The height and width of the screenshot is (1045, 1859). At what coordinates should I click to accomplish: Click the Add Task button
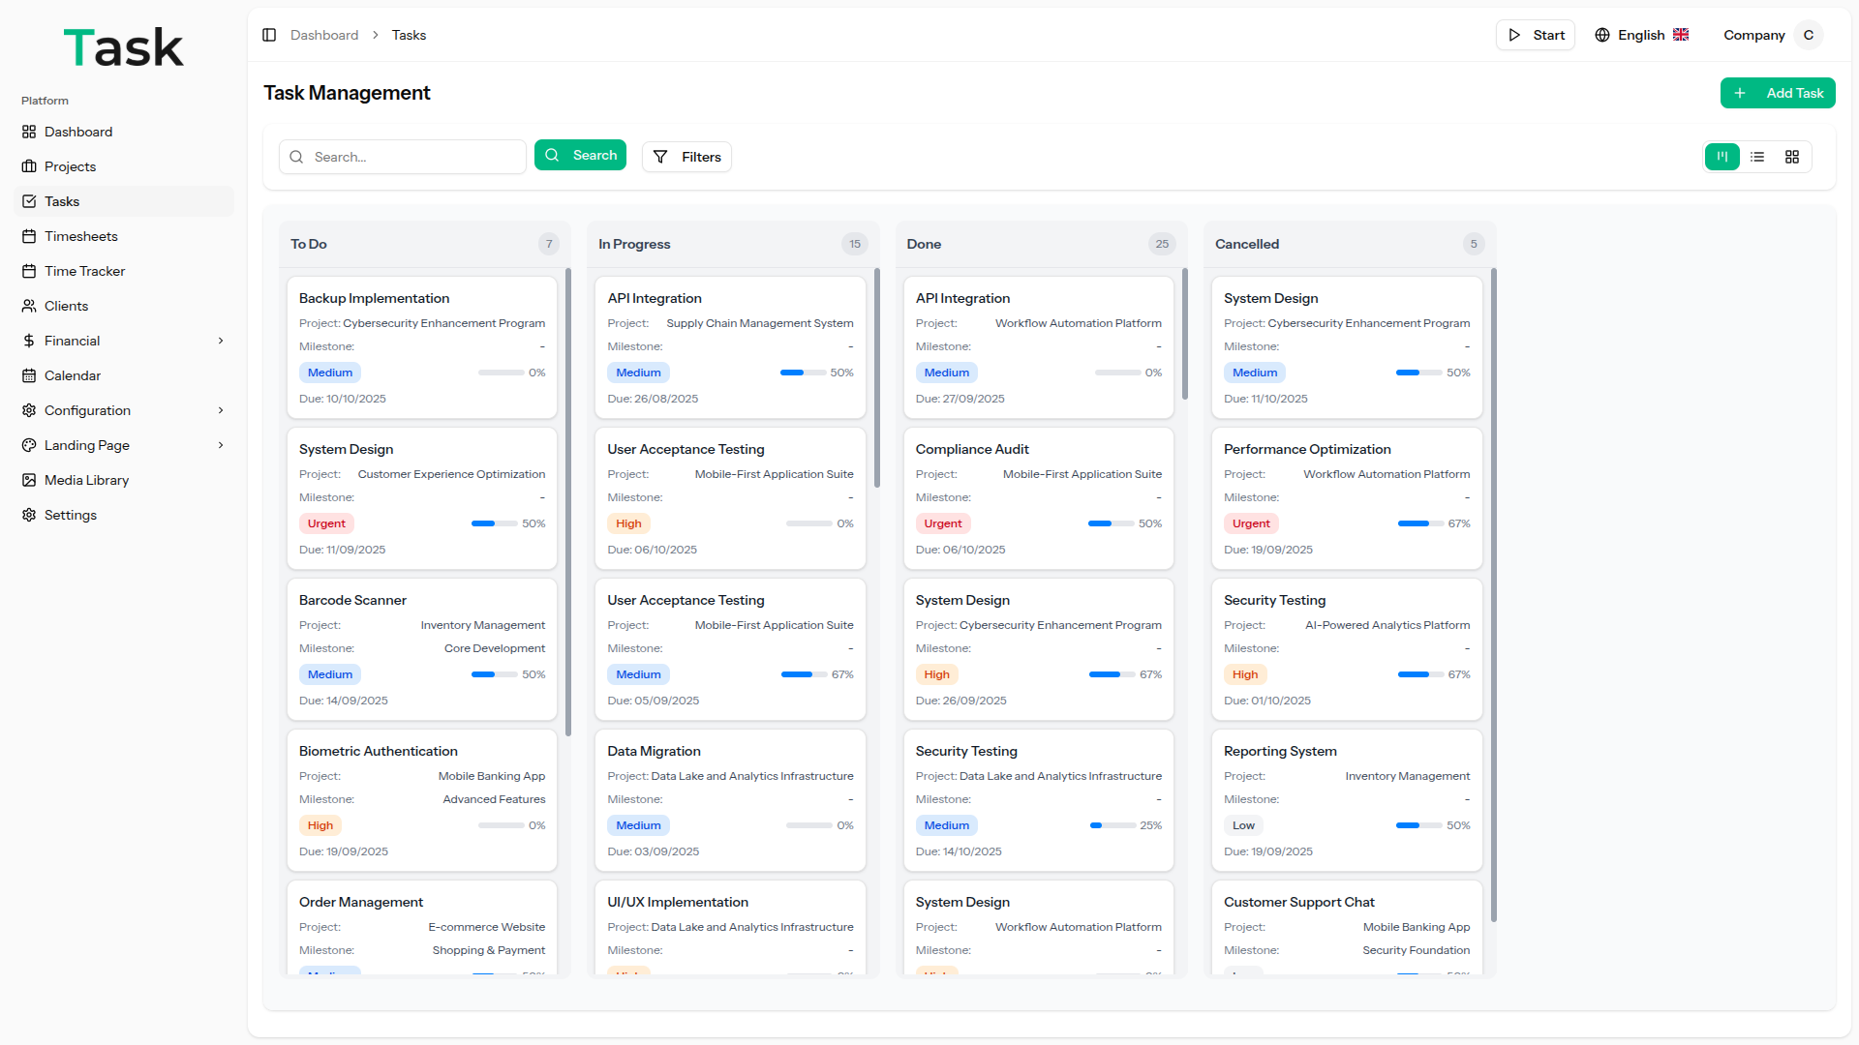(x=1777, y=93)
